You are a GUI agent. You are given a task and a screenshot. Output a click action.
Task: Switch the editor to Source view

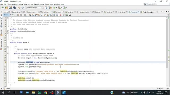(x=6, y=15)
